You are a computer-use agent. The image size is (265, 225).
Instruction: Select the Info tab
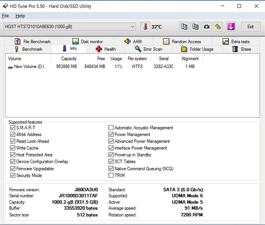click(x=69, y=49)
